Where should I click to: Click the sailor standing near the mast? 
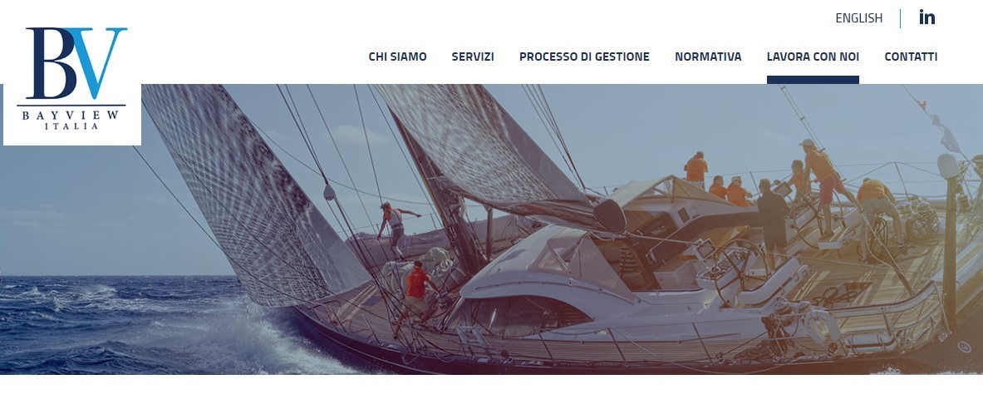396,229
